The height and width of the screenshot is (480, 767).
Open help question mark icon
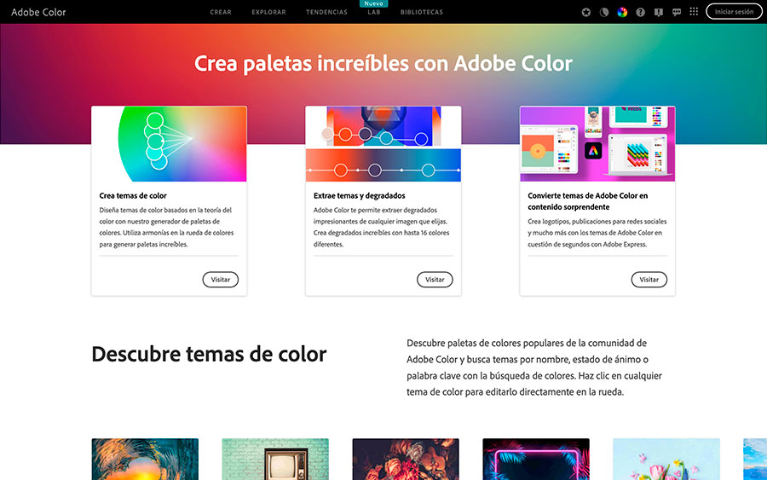(641, 13)
